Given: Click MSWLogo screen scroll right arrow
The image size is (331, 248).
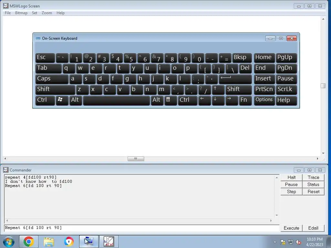Looking at the screenshot, I should (x=317, y=159).
